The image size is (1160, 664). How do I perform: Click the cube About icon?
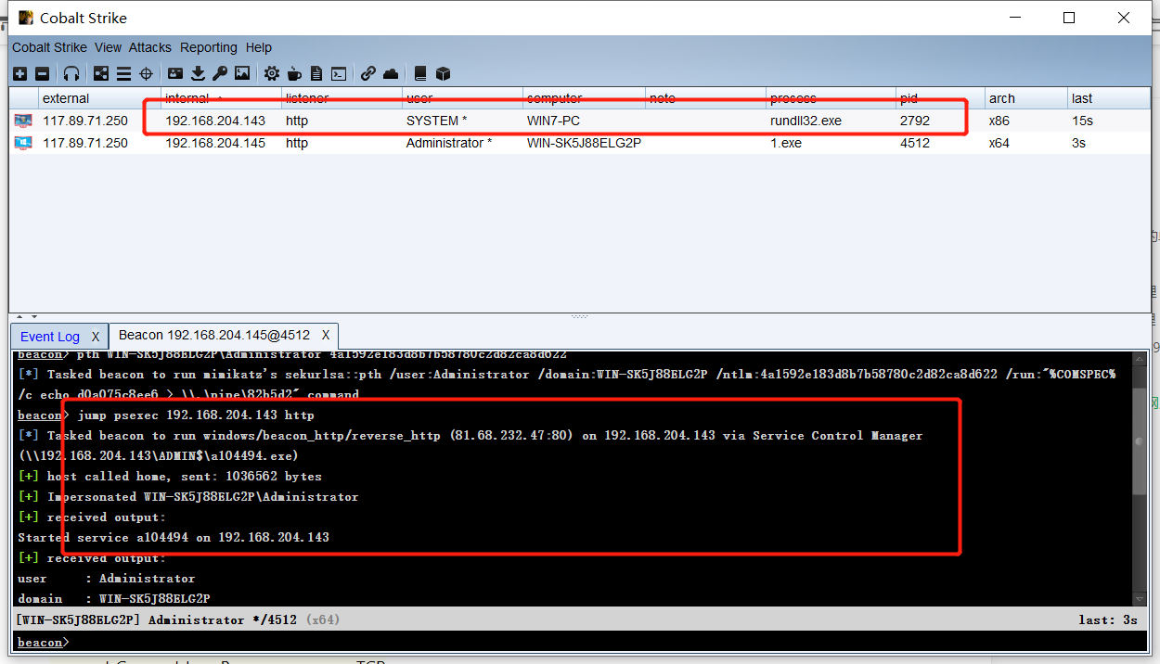[x=443, y=73]
